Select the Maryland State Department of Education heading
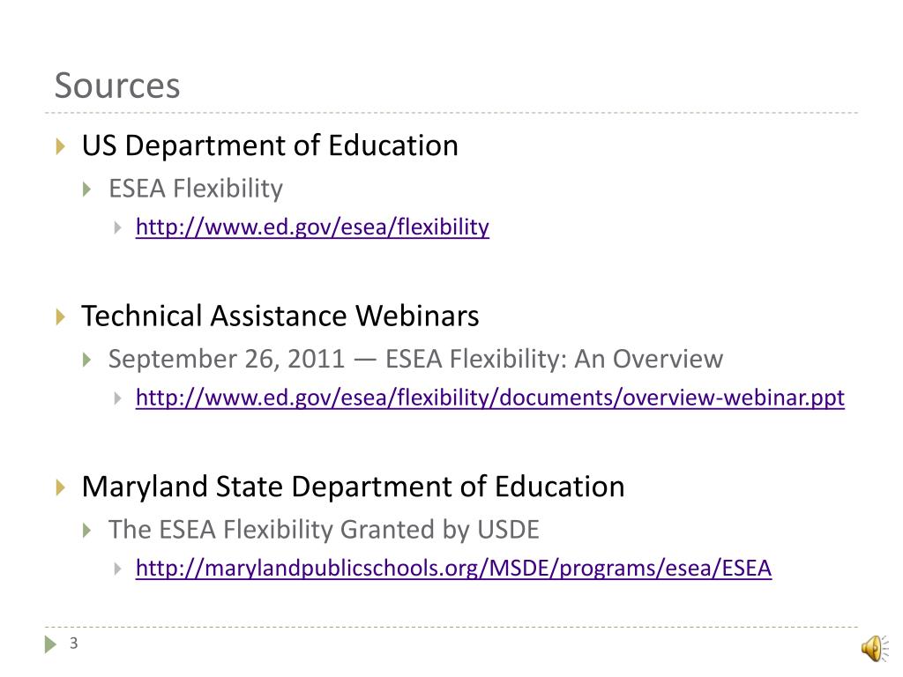This screenshot has width=903, height=677. (353, 487)
